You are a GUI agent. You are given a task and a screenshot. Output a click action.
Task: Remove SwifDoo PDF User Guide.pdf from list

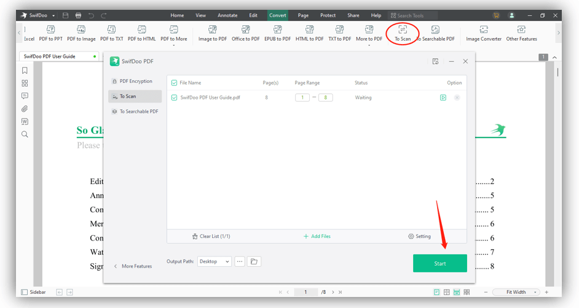click(x=457, y=98)
